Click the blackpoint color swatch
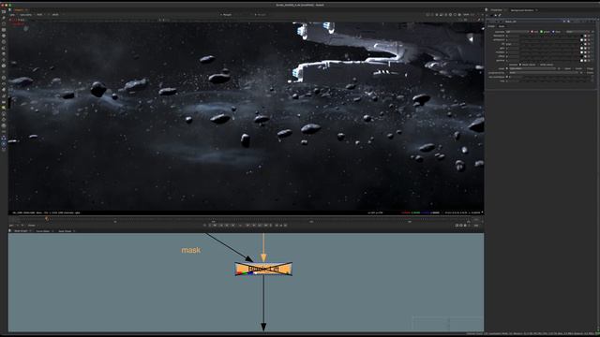 (581, 36)
